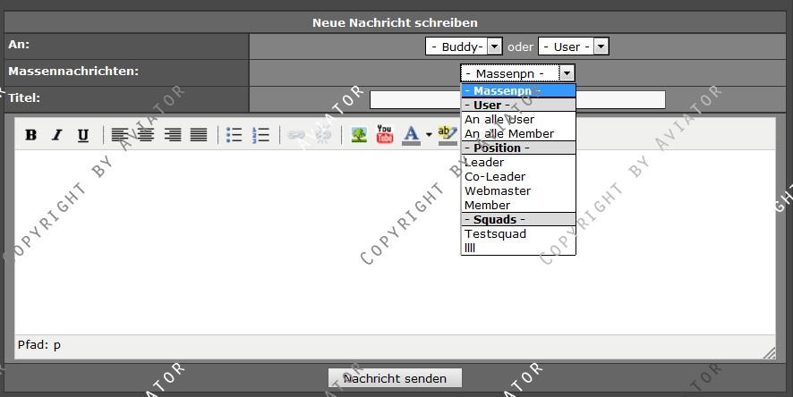Click the 'Nachricht senden' button
This screenshot has height=397, width=793.
click(x=395, y=378)
